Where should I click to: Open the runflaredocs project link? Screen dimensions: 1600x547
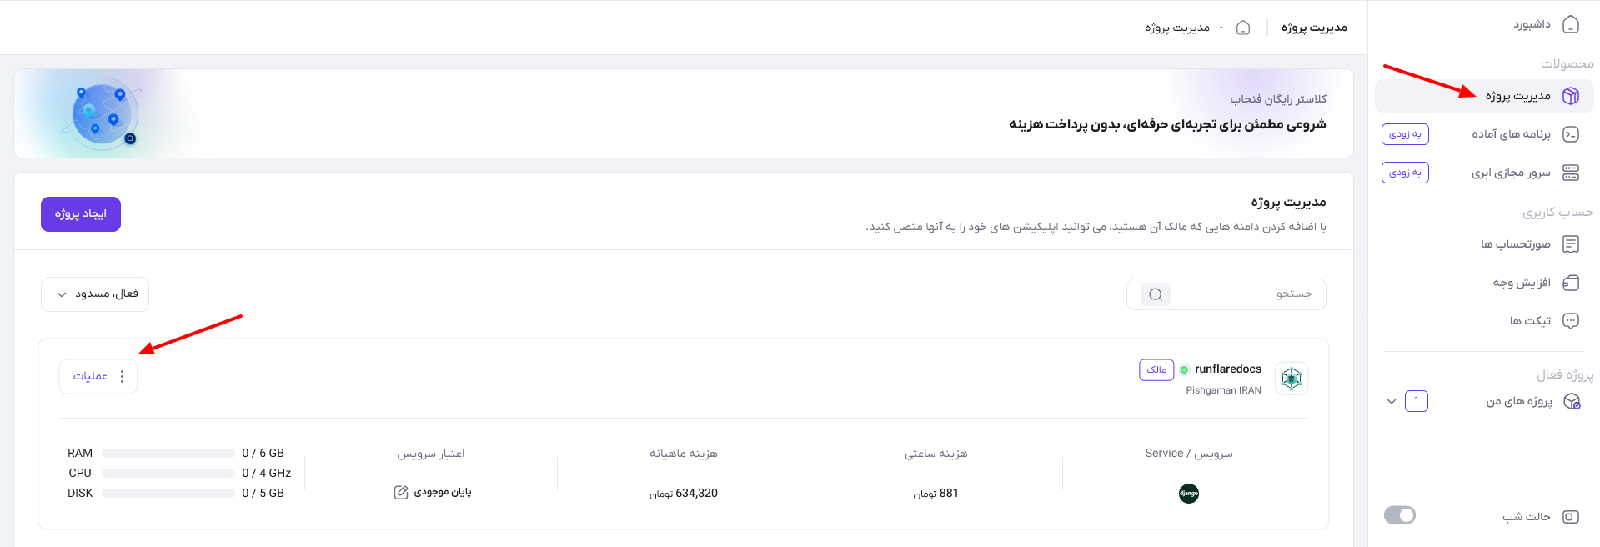click(1228, 369)
